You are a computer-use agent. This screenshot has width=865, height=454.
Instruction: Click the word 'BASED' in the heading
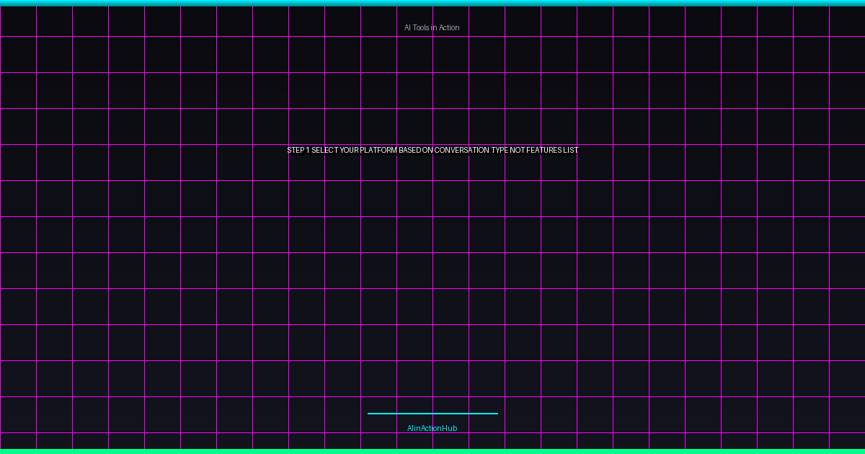410,151
